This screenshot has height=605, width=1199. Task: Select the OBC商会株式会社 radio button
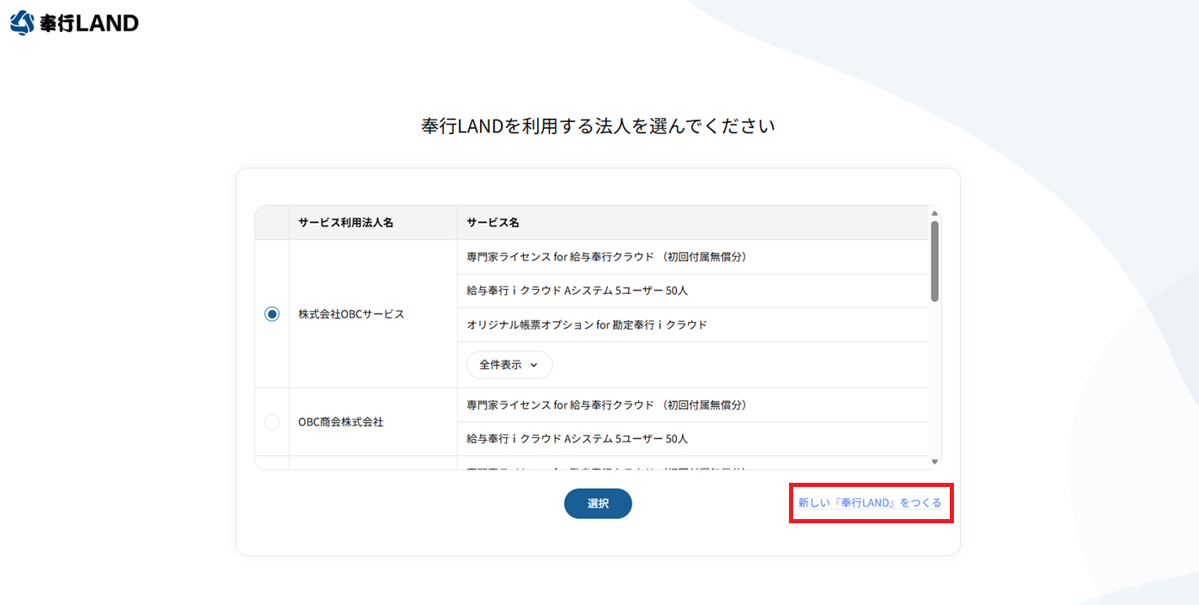coord(272,421)
